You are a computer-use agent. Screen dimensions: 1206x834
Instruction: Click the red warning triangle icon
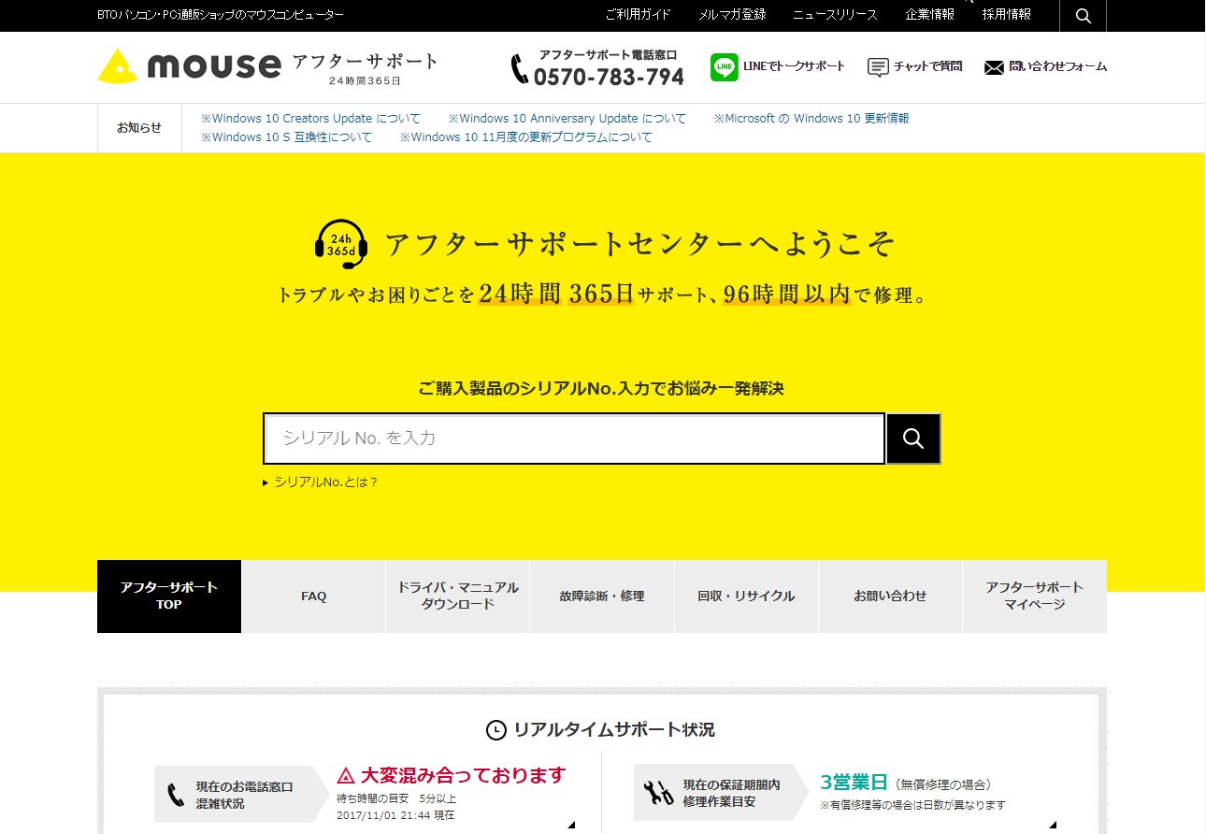(x=345, y=775)
